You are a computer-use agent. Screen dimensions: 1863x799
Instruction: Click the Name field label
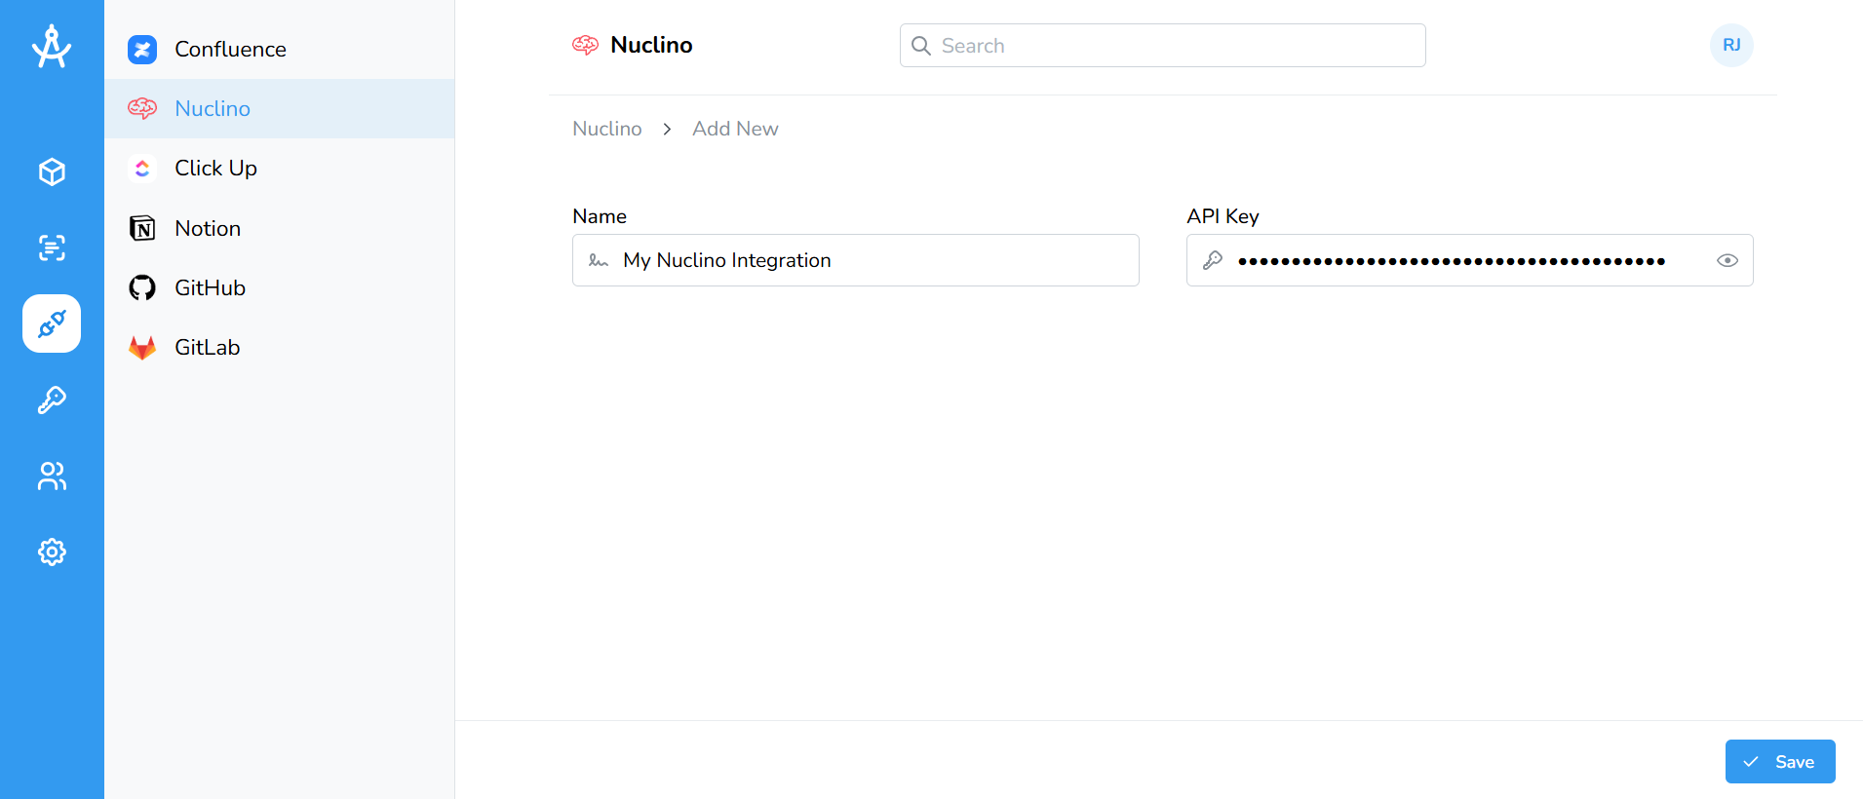click(600, 216)
